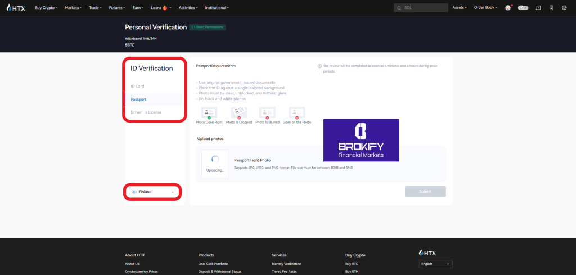576x275 pixels.
Task: Expand the Finland country dropdown
Action: click(152, 192)
